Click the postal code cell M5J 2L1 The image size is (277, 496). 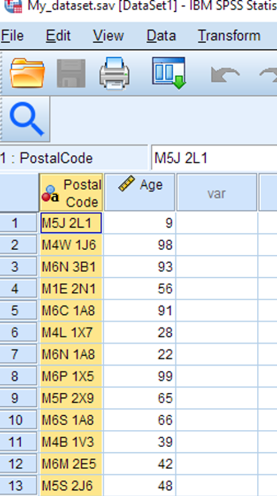71,223
